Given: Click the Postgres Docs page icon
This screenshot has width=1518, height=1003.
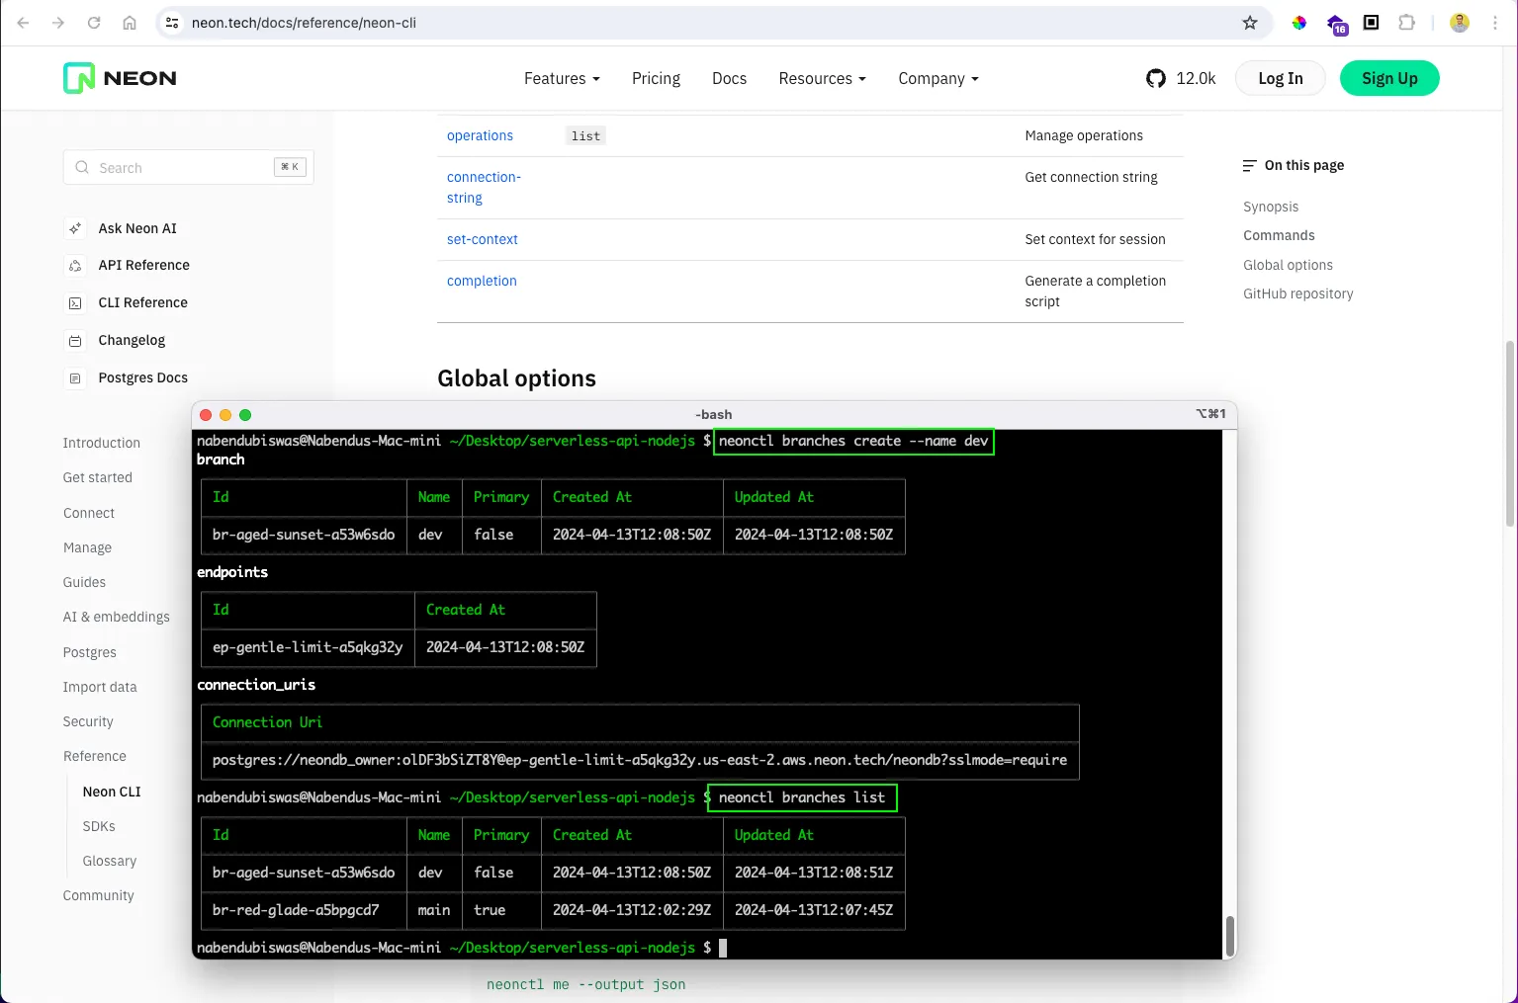Looking at the screenshot, I should [75, 378].
